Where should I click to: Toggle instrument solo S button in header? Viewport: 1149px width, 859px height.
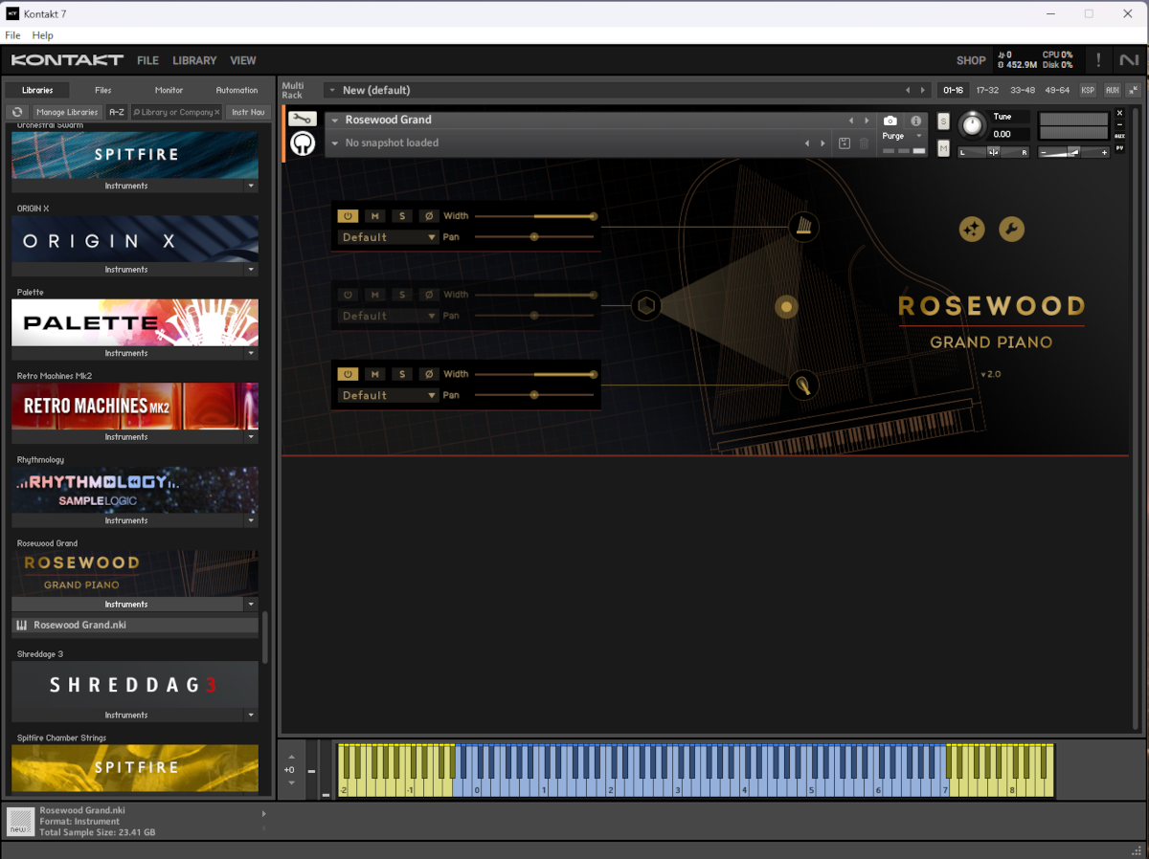(943, 121)
